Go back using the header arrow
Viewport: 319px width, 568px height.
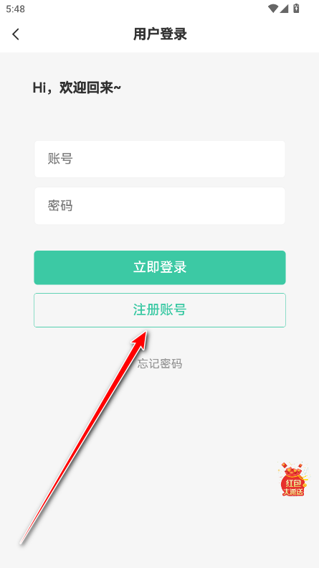coord(16,34)
